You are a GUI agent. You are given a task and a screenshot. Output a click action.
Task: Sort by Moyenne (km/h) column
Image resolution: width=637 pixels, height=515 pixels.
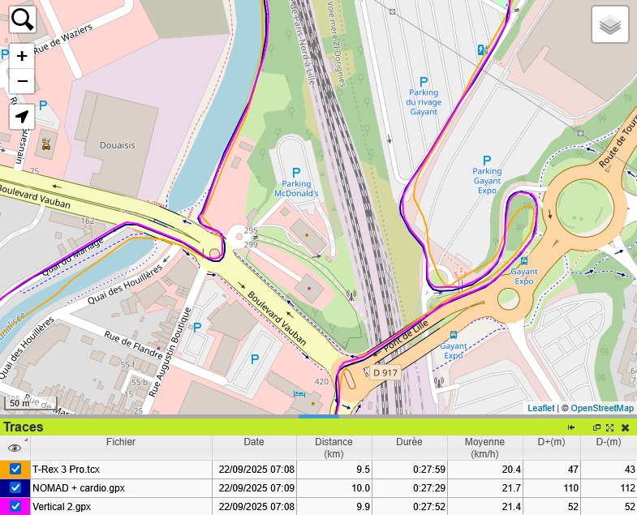484,448
